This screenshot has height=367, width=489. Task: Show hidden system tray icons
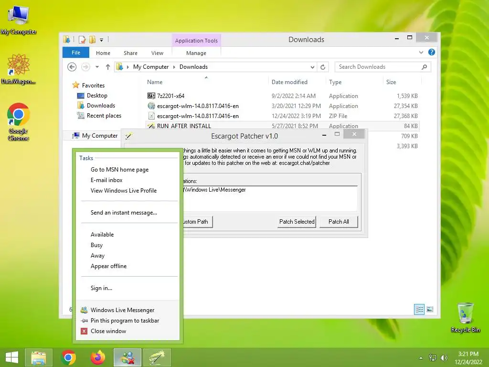click(x=421, y=358)
